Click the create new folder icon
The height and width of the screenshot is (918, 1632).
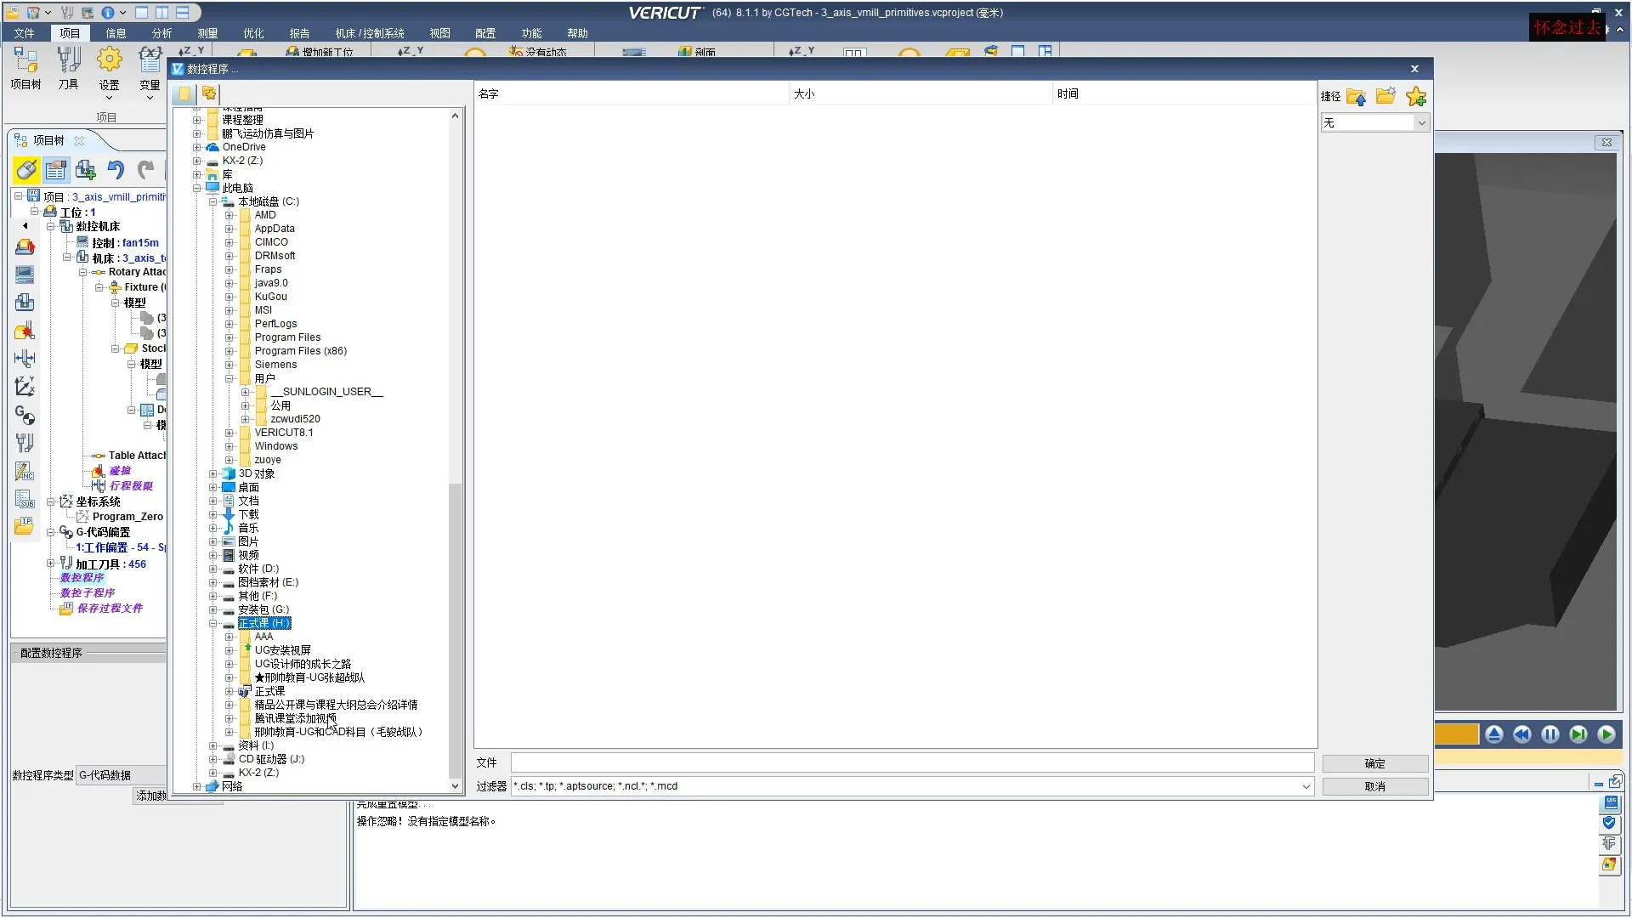tap(1385, 97)
